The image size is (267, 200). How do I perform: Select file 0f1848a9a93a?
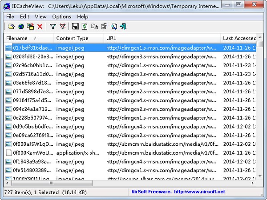32,162
